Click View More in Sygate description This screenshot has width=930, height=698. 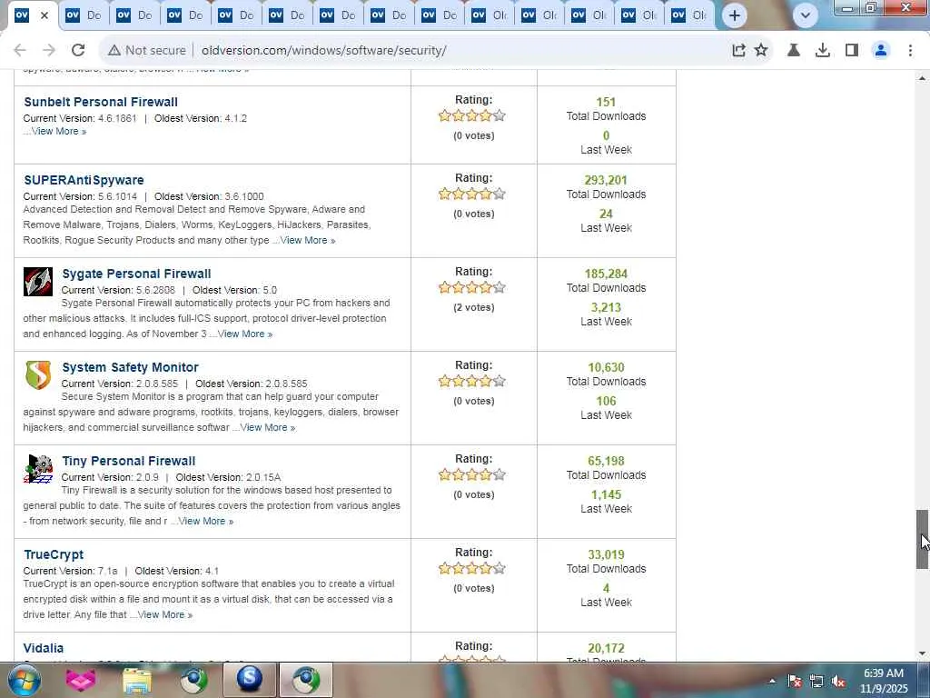click(245, 334)
